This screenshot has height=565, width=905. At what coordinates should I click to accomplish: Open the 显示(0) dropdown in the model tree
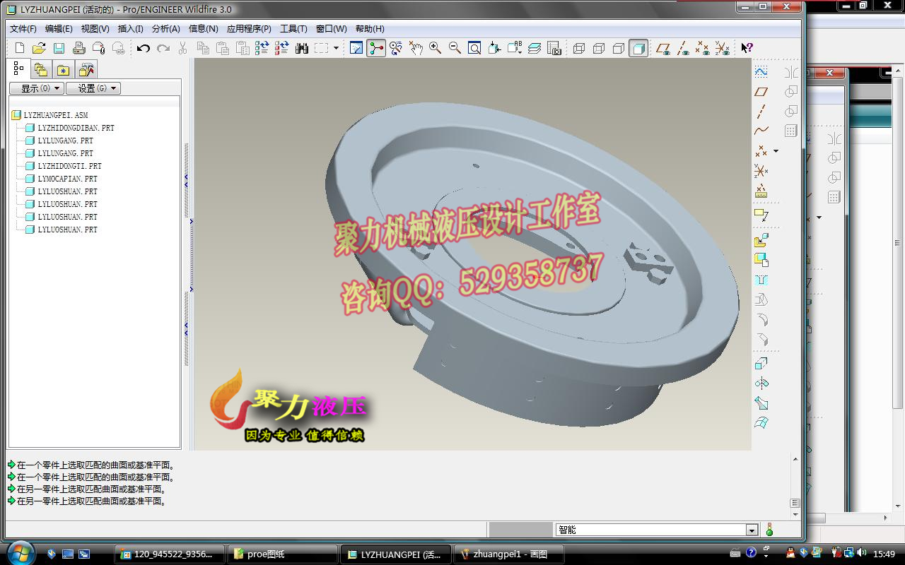point(35,88)
